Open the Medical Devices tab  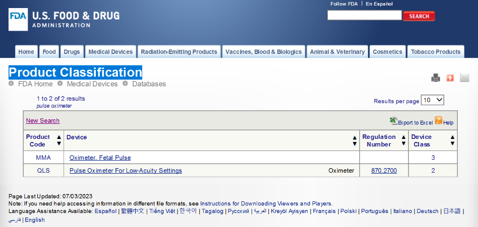110,52
